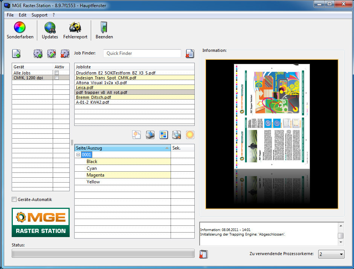354x269 pixels.
Task: Open the magnifier preview icon
Action: (x=177, y=135)
